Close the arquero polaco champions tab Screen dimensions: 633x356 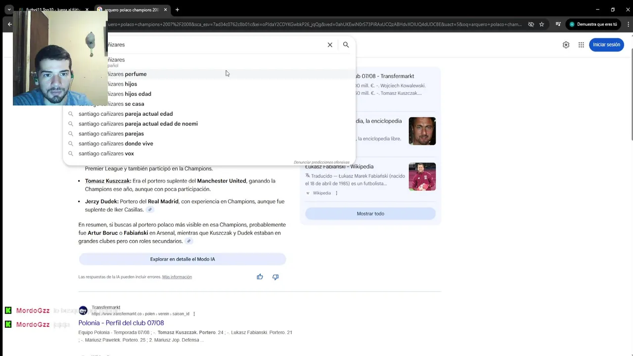point(165,9)
